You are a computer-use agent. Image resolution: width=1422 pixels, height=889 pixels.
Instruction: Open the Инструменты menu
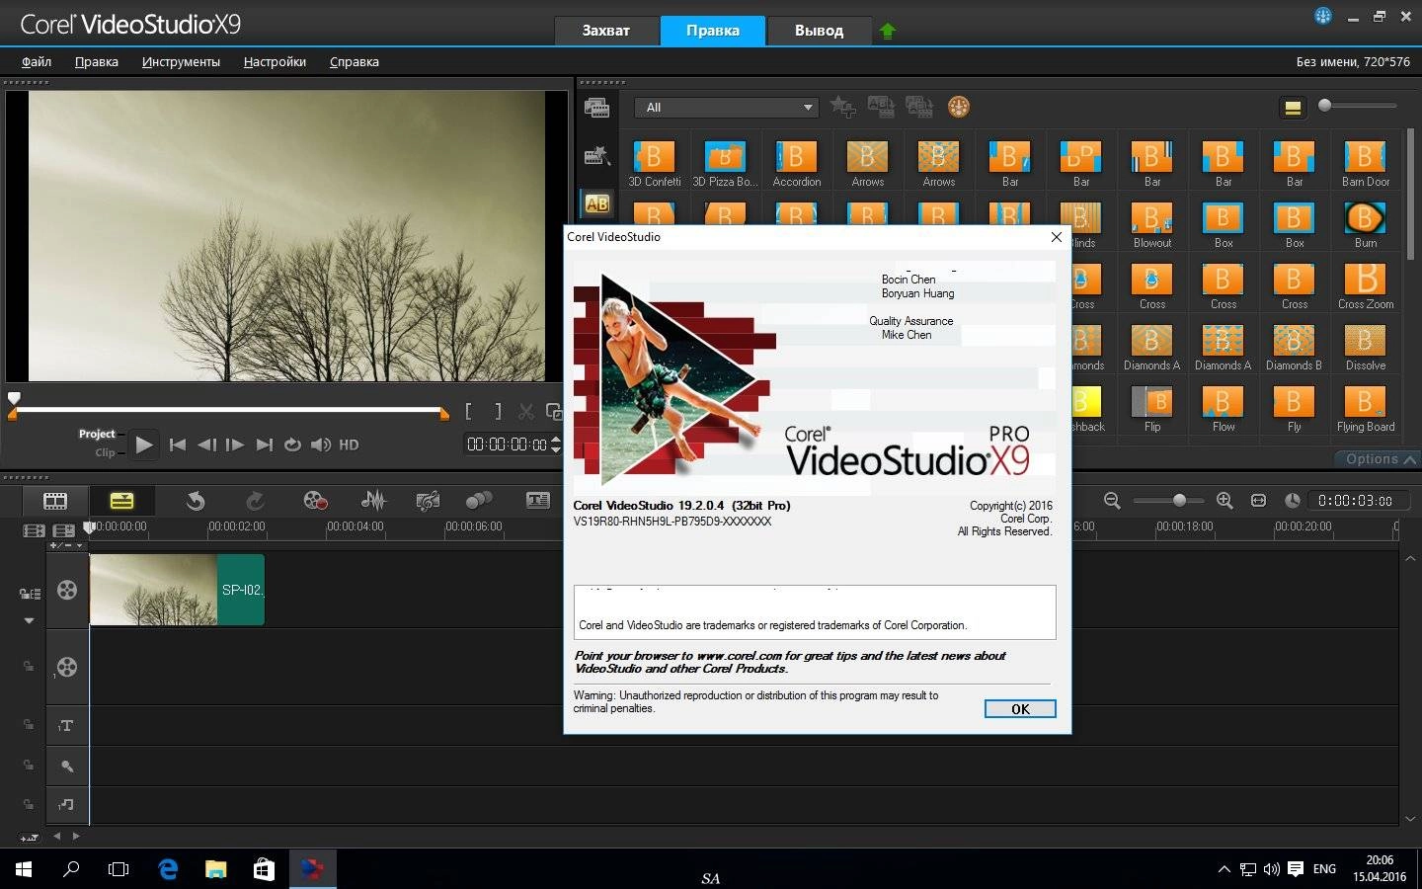(x=181, y=61)
